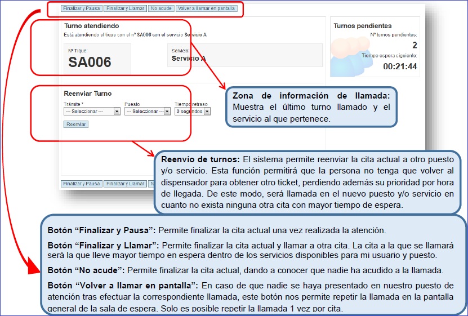Click the wait time 00:21:44

coord(400,66)
